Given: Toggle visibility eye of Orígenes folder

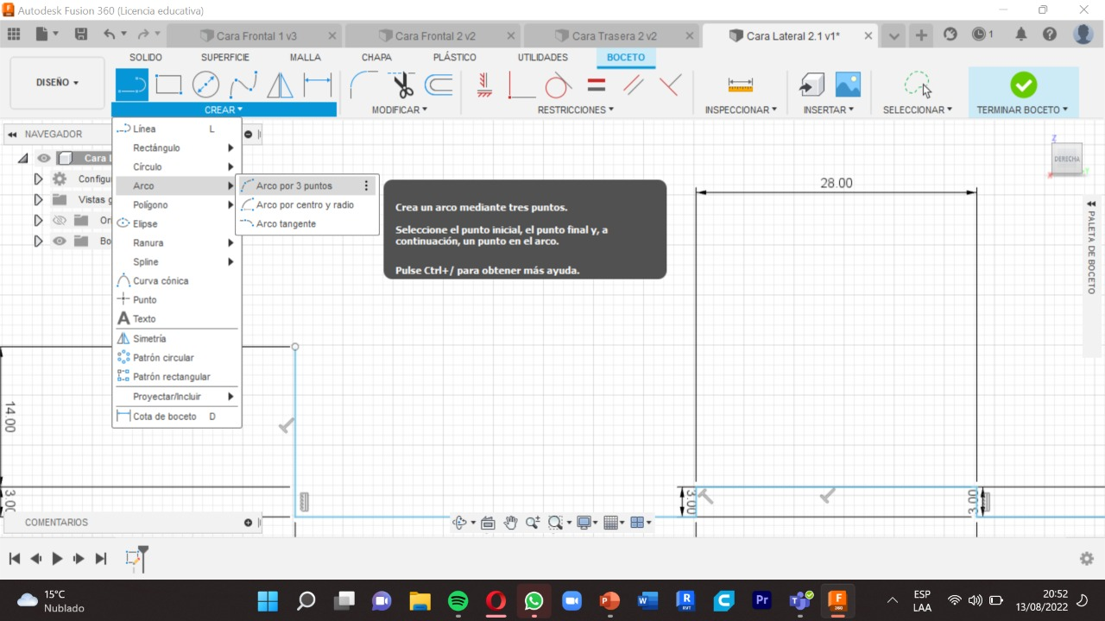Looking at the screenshot, I should (x=60, y=220).
